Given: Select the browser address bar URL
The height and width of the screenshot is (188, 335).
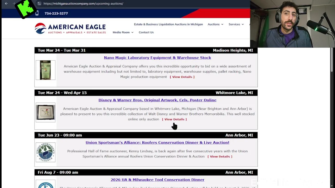Looking at the screenshot, I should (x=83, y=3).
